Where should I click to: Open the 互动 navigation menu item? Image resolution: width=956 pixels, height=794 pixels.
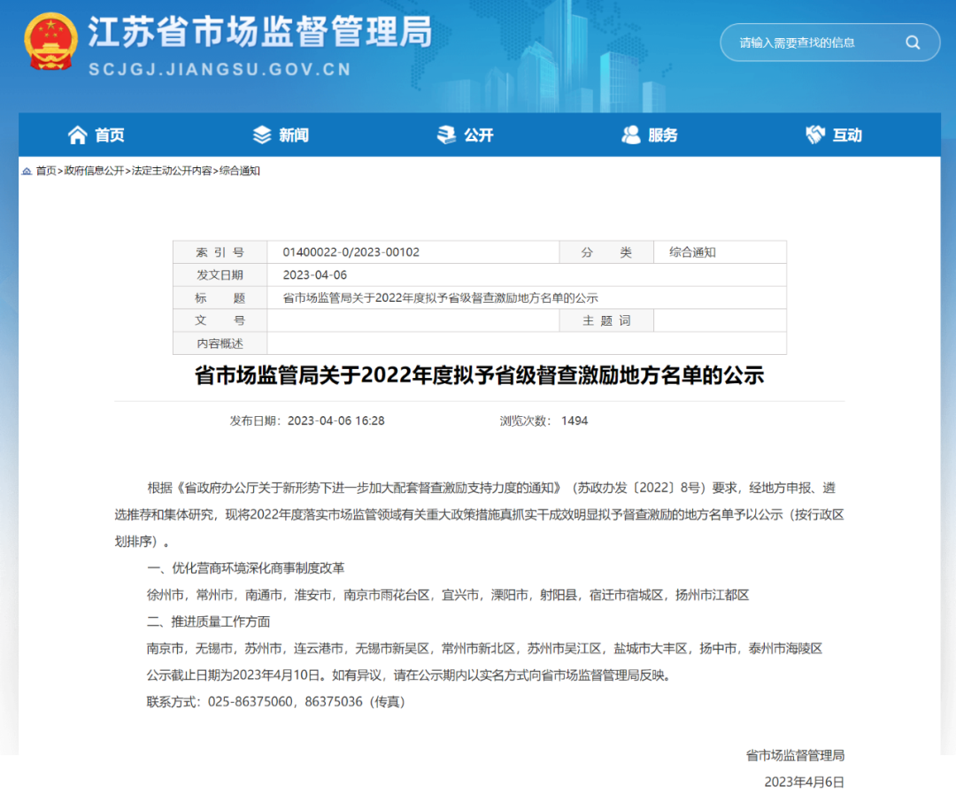(847, 135)
